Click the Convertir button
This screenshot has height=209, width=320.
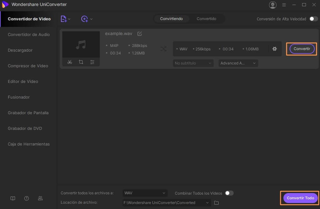(302, 49)
